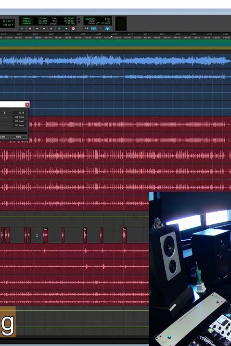Toggle the Online button left of transport

pos(22,28)
